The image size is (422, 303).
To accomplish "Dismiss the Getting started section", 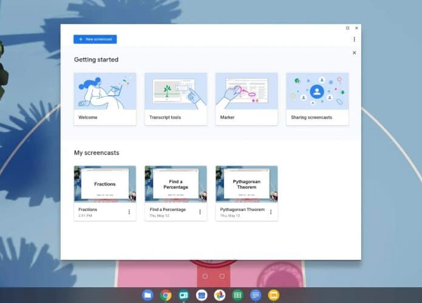I will (x=354, y=53).
